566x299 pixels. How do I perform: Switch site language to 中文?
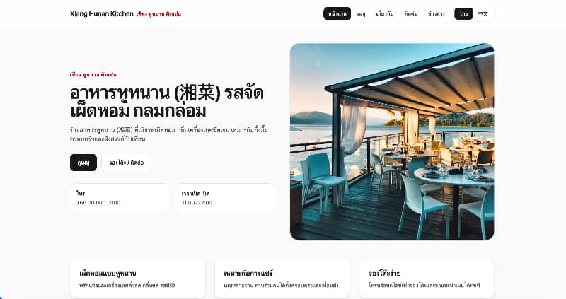coord(483,13)
